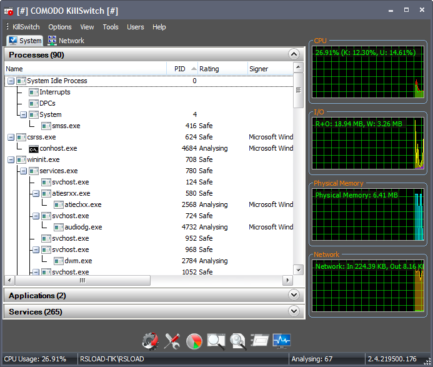
Task: Click the System tab monitor icon
Action: (x=12, y=41)
